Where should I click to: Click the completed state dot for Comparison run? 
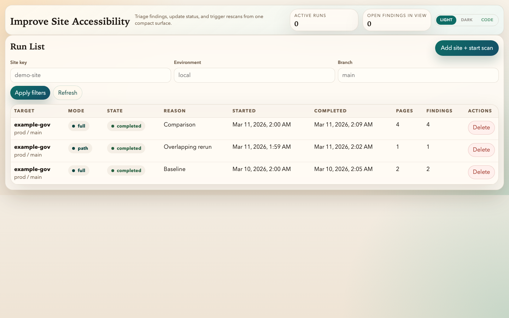pos(113,126)
